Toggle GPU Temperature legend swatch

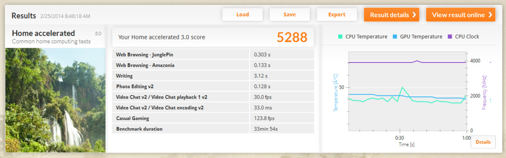395,37
